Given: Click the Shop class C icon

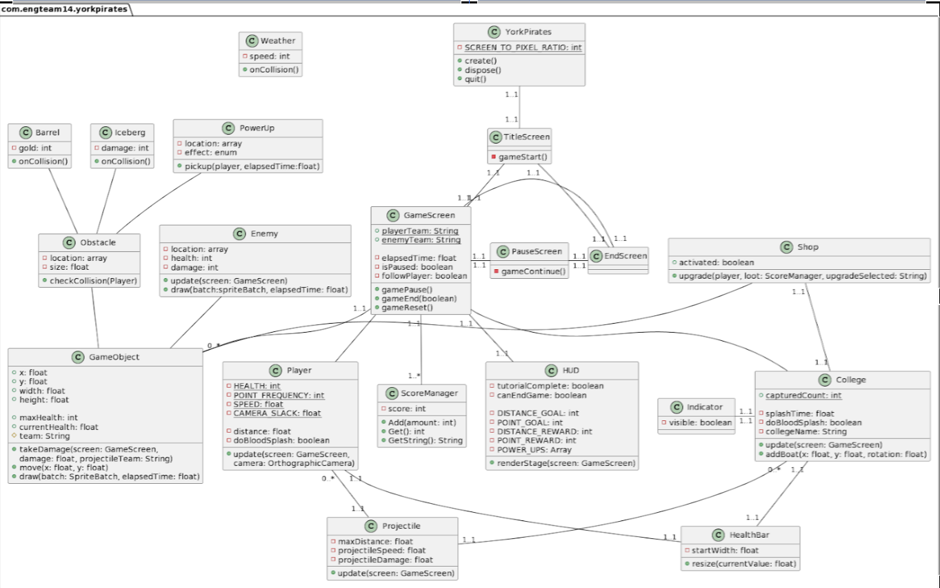Looking at the screenshot, I should coord(786,247).
